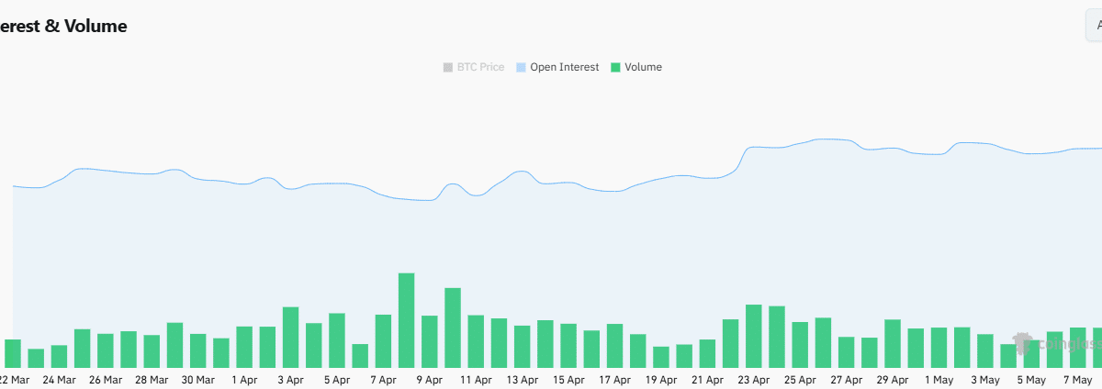Viewport: 1102px width, 389px height.
Task: Click the volume bar above 23 Apr
Action: (x=754, y=336)
